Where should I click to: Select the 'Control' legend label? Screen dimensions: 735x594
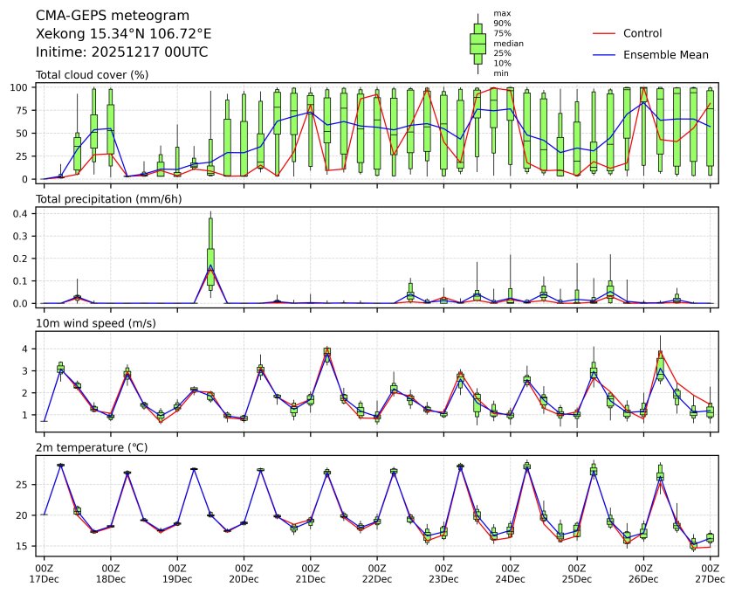642,33
